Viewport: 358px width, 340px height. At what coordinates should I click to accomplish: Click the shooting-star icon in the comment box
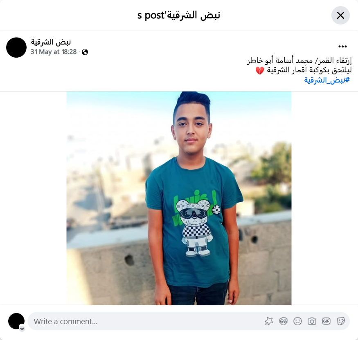click(x=269, y=321)
